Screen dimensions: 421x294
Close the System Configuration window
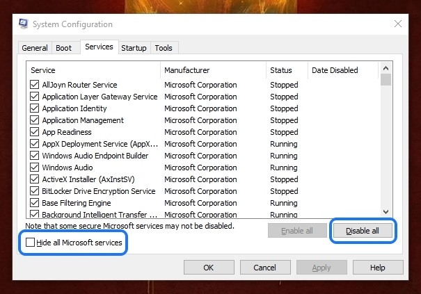pos(397,24)
